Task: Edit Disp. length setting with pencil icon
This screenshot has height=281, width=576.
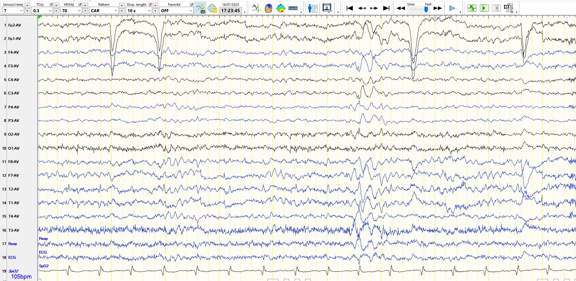Action: [150, 5]
